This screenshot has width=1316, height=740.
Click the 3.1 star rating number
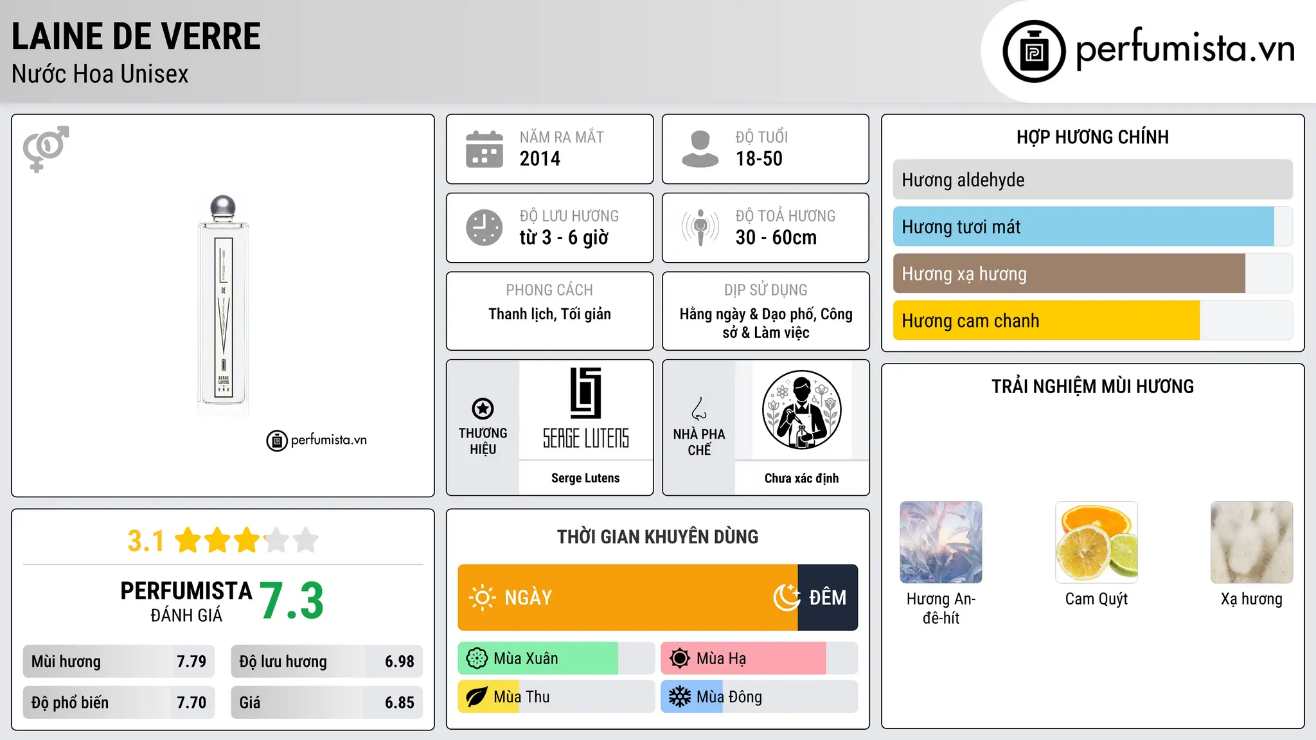pyautogui.click(x=146, y=541)
